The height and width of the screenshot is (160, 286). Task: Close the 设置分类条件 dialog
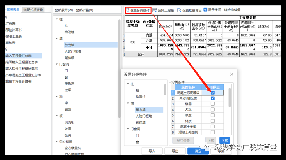point(232,74)
